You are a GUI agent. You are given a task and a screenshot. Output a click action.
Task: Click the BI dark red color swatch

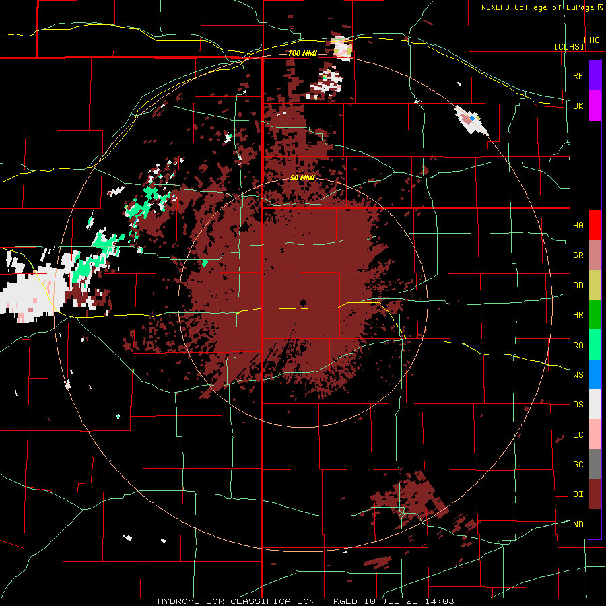[595, 494]
